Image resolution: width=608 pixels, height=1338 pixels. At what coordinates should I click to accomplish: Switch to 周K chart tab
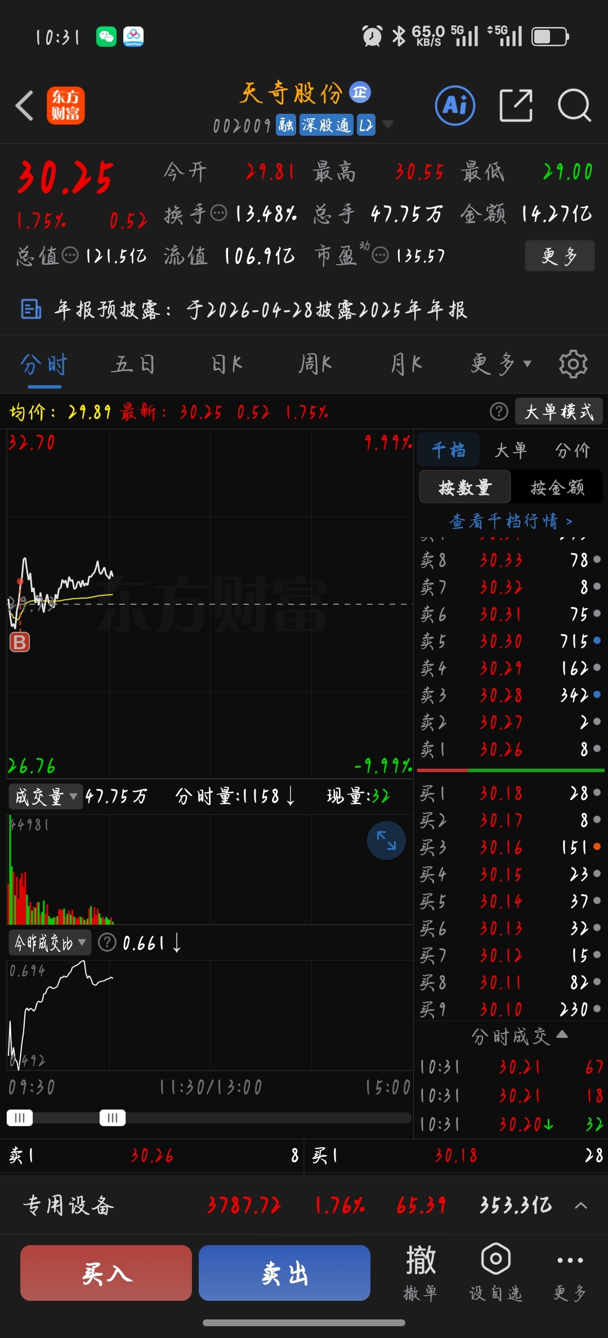coord(315,364)
